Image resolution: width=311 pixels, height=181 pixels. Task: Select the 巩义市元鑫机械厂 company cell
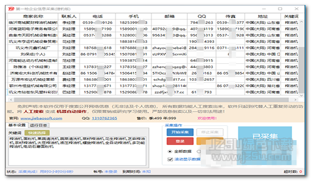(33, 48)
